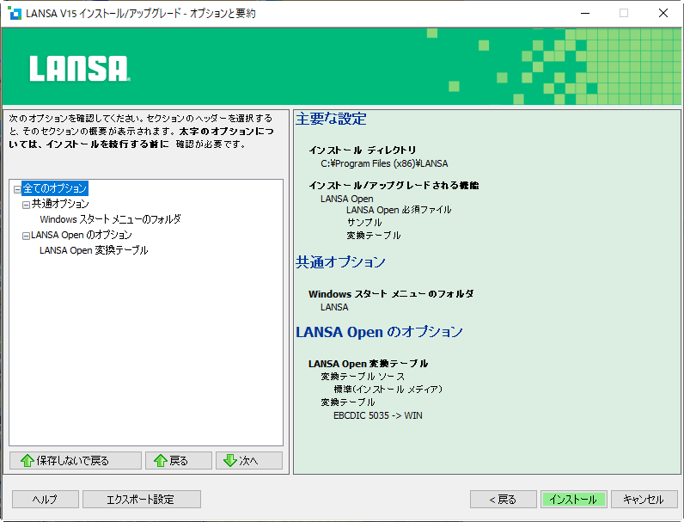Close the installer window
The width and height of the screenshot is (684, 522).
tap(663, 13)
